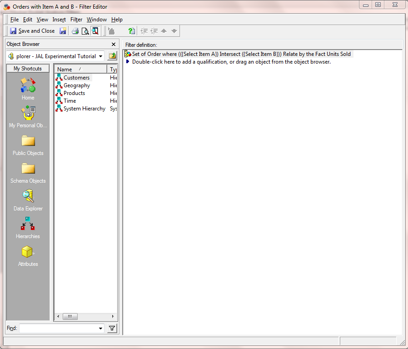Print the filter definition
This screenshot has height=349, width=408.
tap(75, 30)
